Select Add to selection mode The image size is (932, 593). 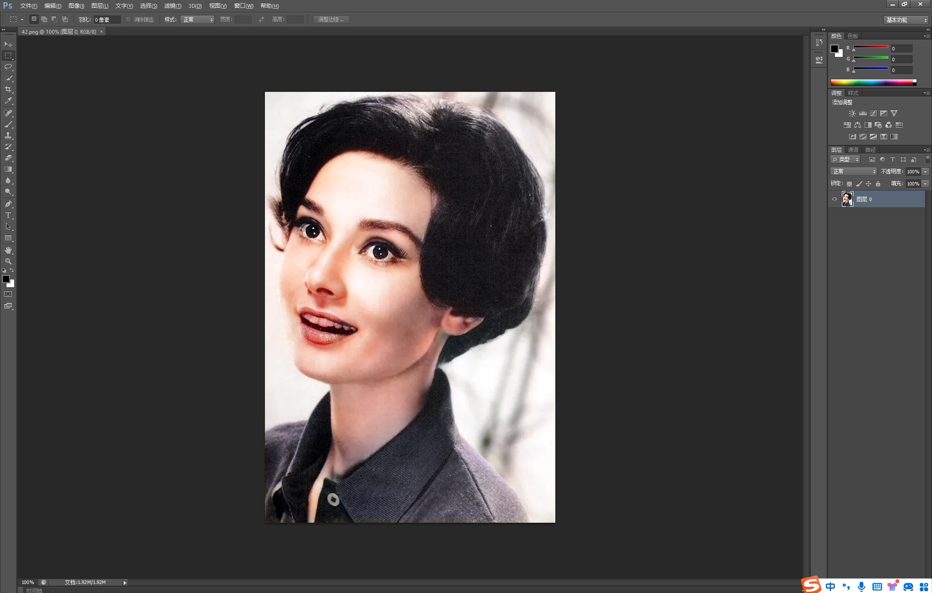(44, 19)
